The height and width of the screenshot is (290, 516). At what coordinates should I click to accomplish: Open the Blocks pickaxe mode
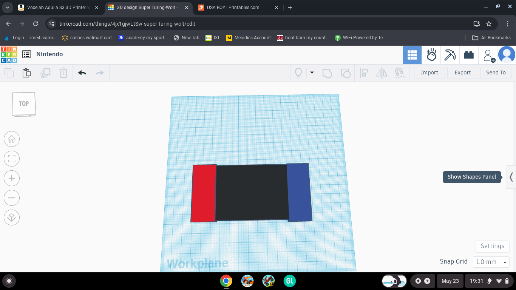pyautogui.click(x=450, y=55)
